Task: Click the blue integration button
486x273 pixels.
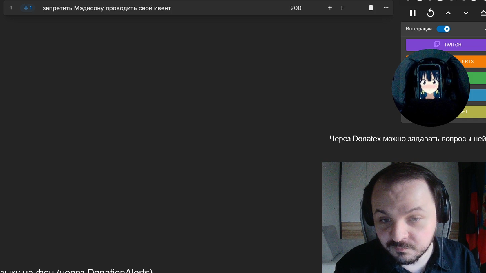Action: click(478, 95)
